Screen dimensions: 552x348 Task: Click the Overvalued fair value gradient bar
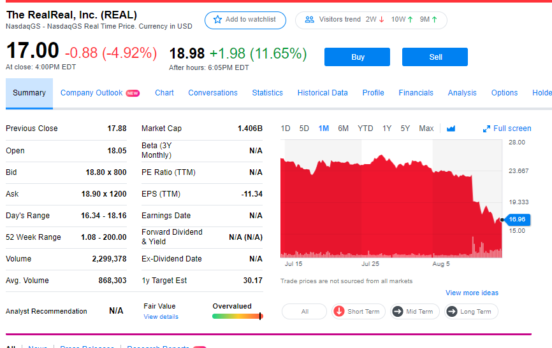click(x=238, y=316)
